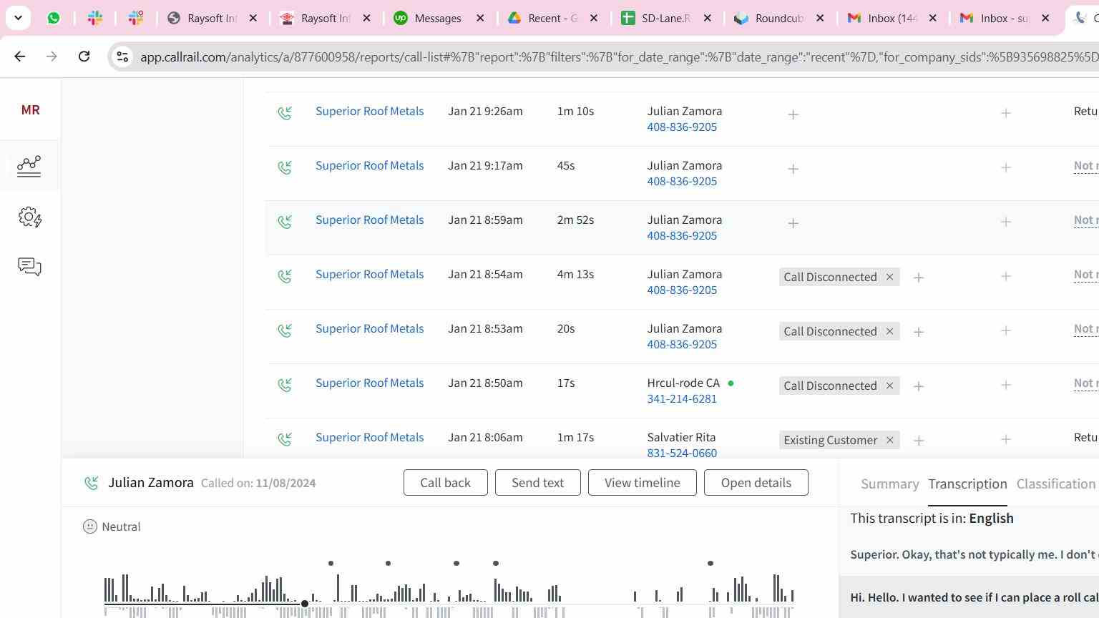Remove Call Disconnected tag from the 8:50am call
This screenshot has width=1099, height=618.
coord(889,386)
